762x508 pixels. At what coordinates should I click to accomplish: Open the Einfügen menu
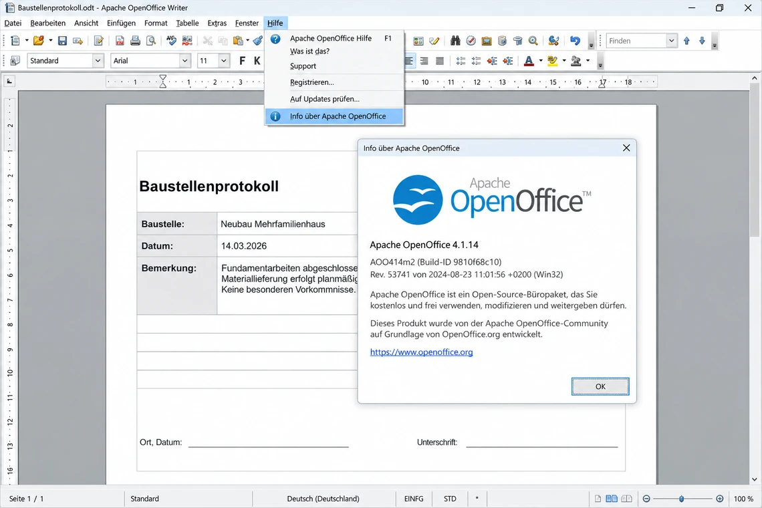pyautogui.click(x=121, y=23)
